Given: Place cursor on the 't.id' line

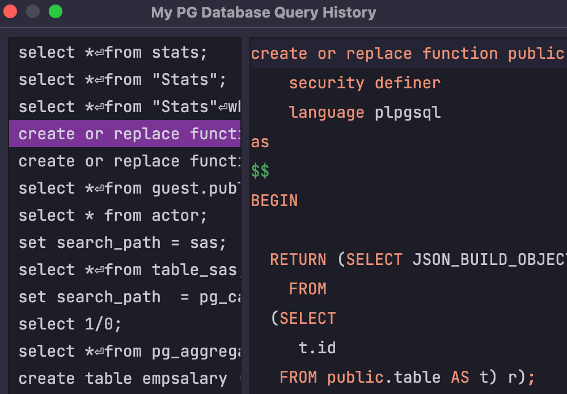Looking at the screenshot, I should [x=317, y=347].
